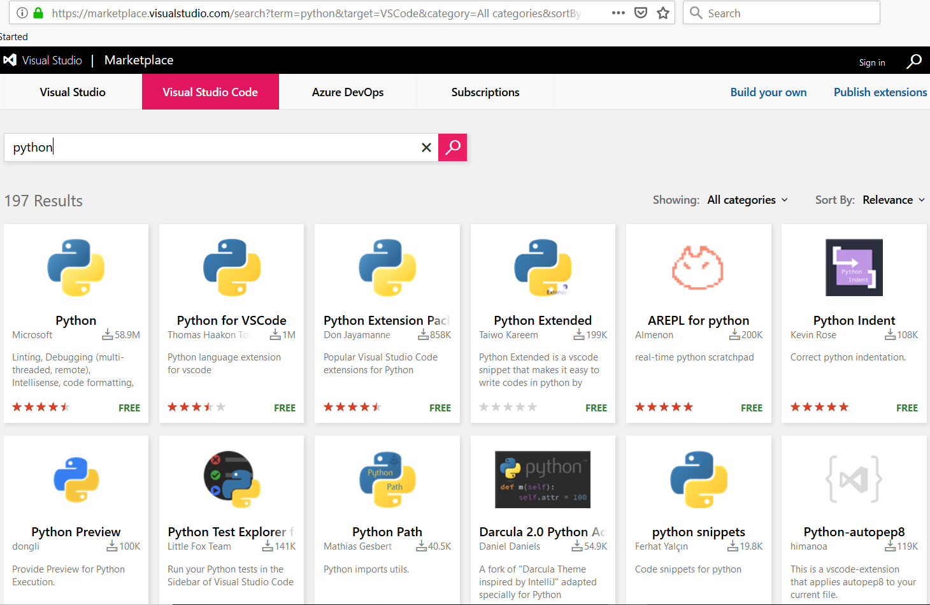Open the Python for VSCode logo

pyautogui.click(x=232, y=267)
